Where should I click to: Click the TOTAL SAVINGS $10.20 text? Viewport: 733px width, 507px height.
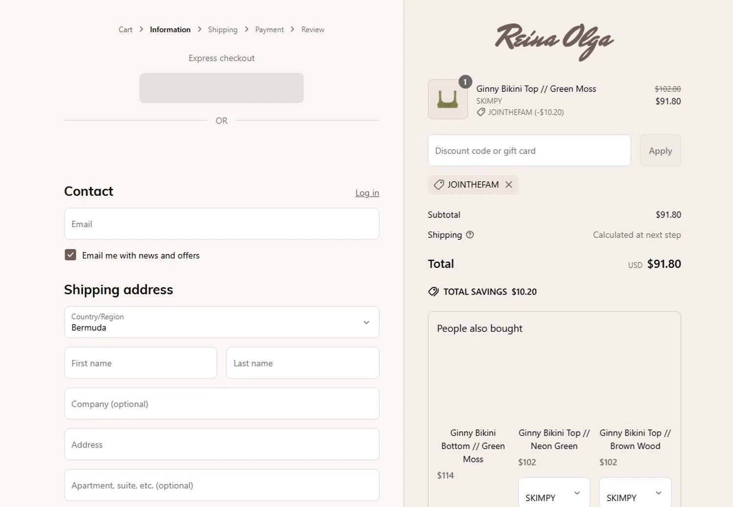point(490,292)
